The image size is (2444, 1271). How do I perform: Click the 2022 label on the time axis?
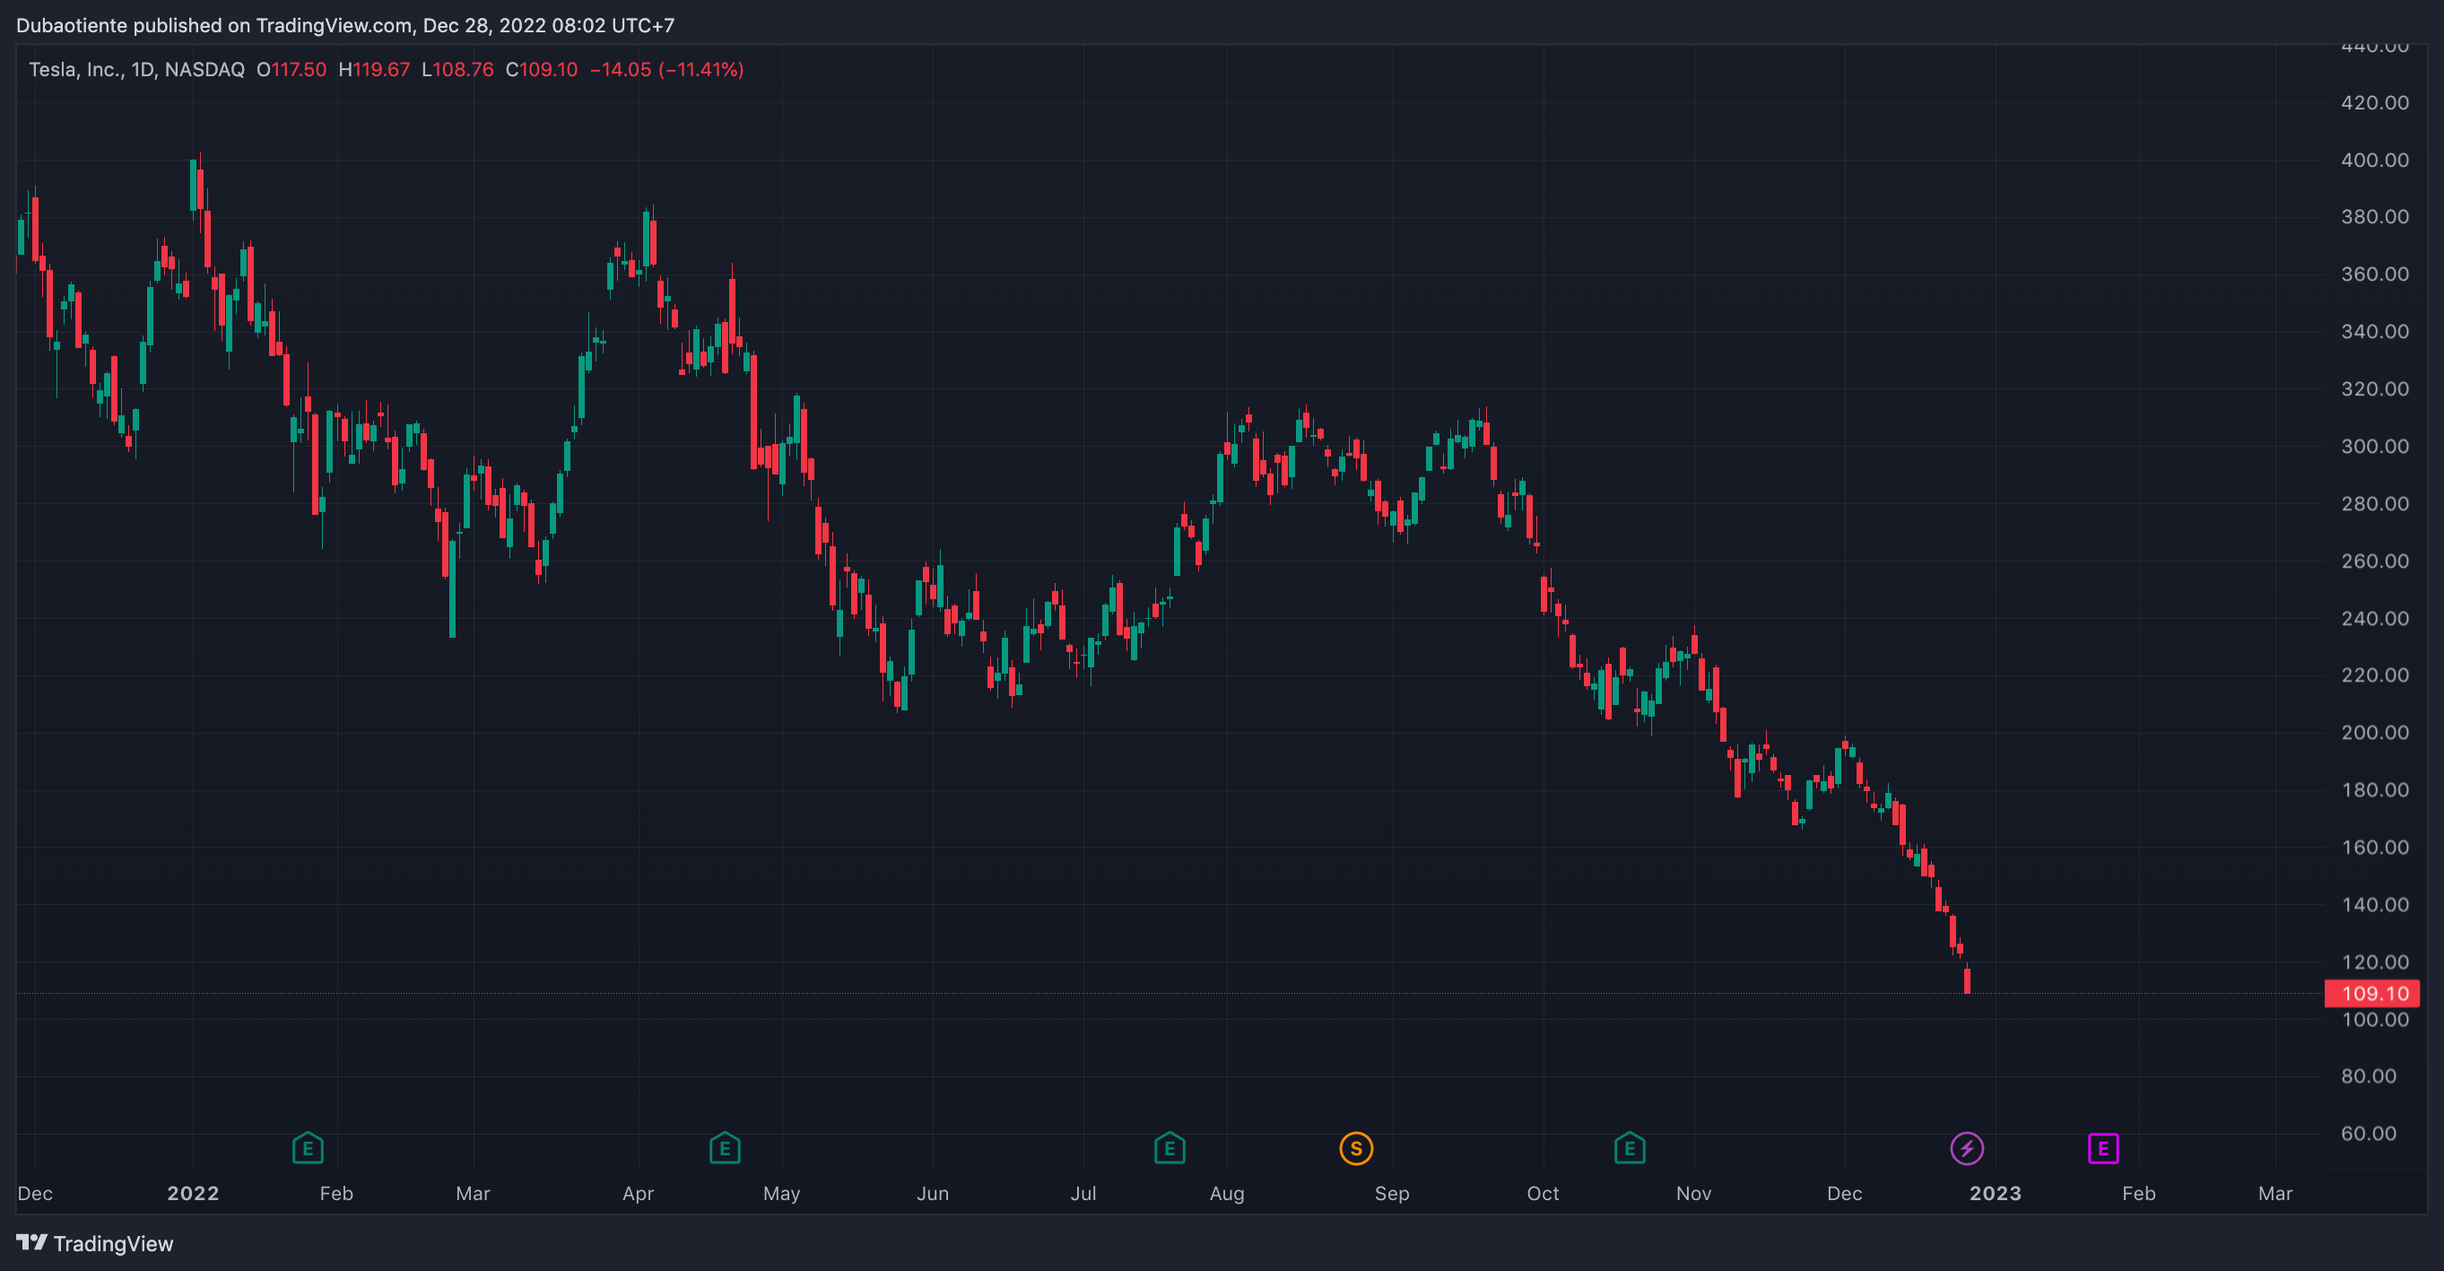coord(193,1193)
